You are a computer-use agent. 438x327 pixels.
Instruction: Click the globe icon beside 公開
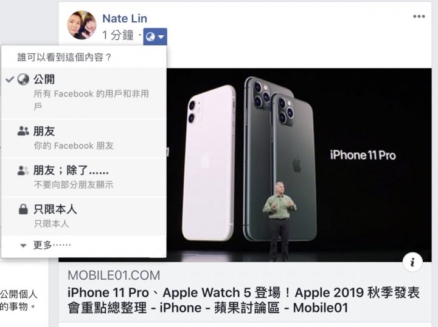tap(23, 79)
